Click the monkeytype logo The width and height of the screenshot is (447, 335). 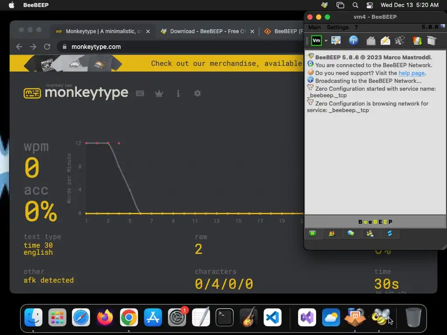76,92
